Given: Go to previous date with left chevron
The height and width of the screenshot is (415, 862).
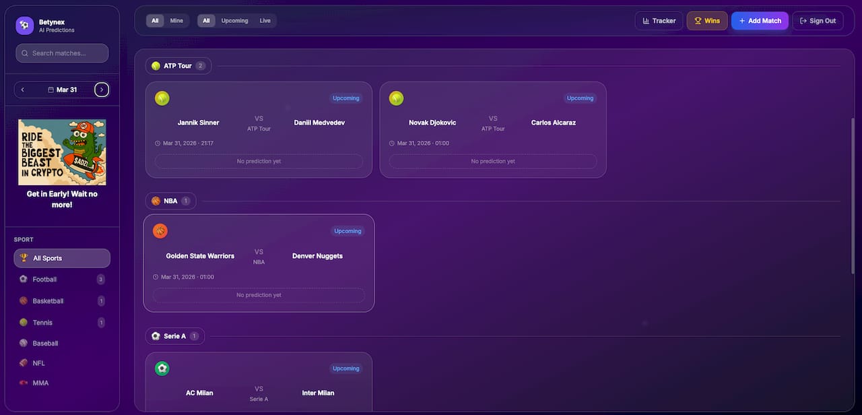Looking at the screenshot, I should [x=22, y=89].
